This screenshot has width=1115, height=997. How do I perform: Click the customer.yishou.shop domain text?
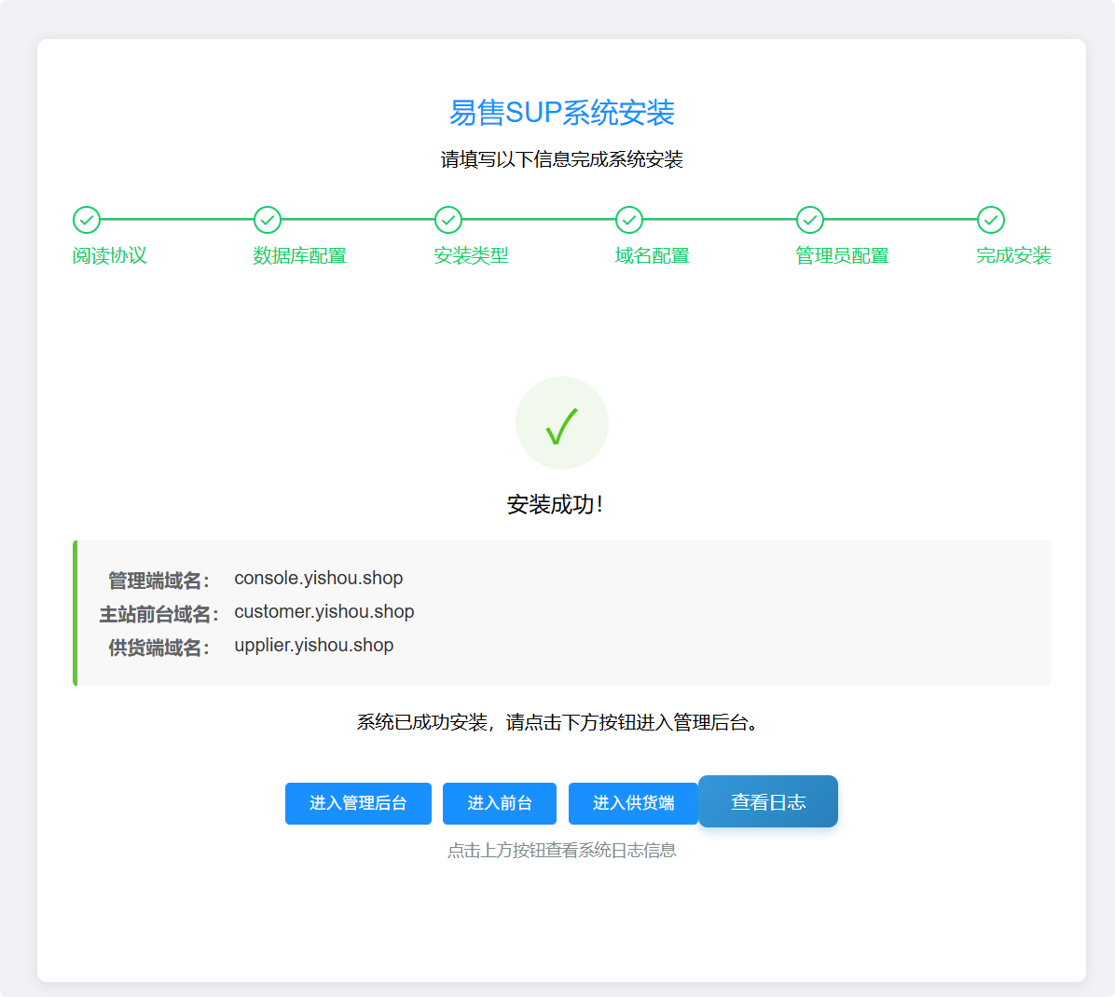click(326, 611)
